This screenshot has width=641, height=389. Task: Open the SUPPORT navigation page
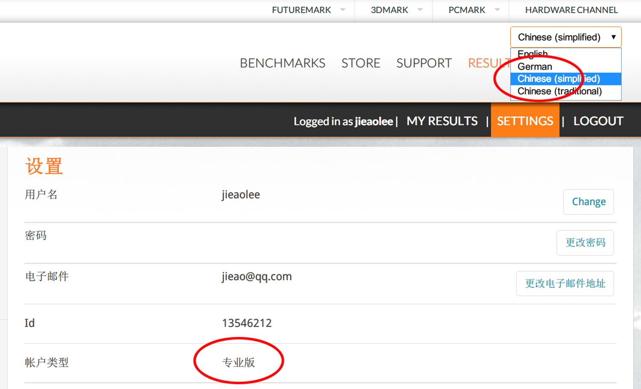coord(424,63)
